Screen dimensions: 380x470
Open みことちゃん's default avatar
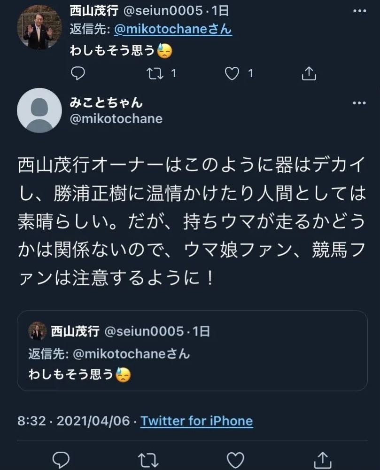pyautogui.click(x=39, y=110)
